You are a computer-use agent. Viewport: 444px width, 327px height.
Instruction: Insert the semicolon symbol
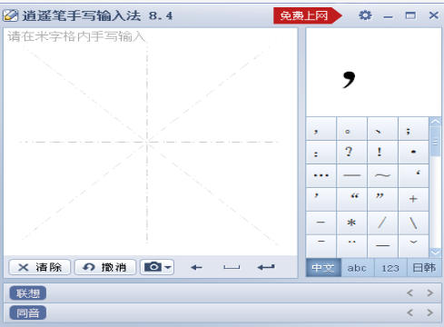pyautogui.click(x=413, y=129)
